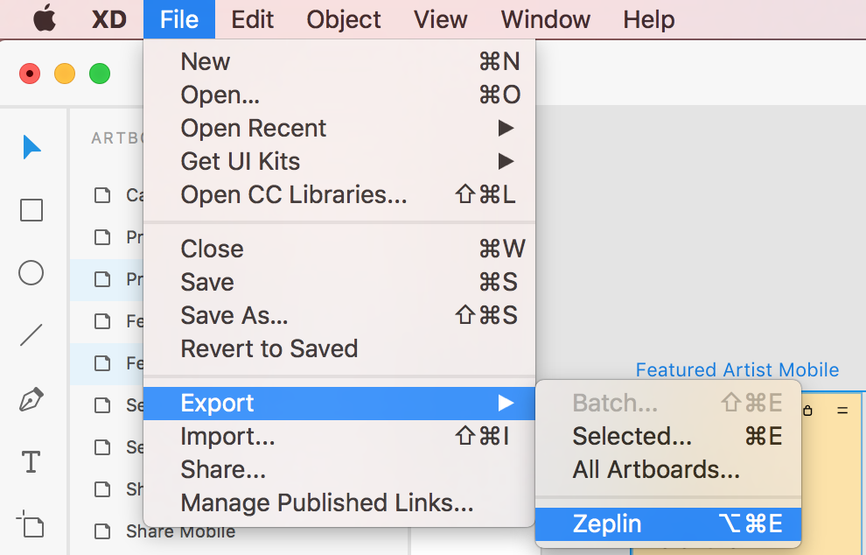
Task: Select the arrow Select tool
Action: 31,147
